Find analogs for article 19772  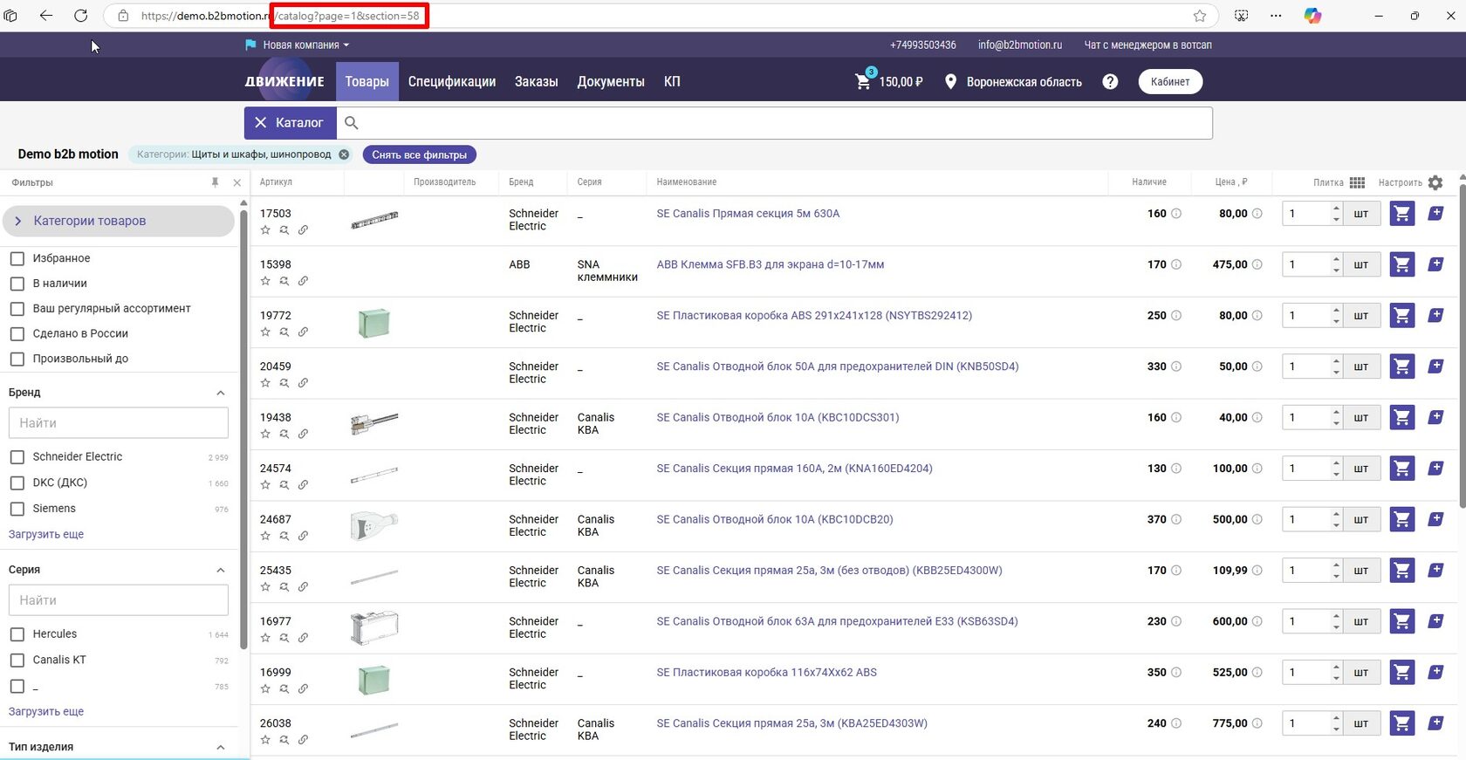click(x=284, y=332)
